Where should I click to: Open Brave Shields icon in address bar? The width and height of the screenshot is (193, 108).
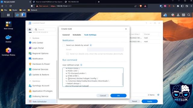(141, 6)
